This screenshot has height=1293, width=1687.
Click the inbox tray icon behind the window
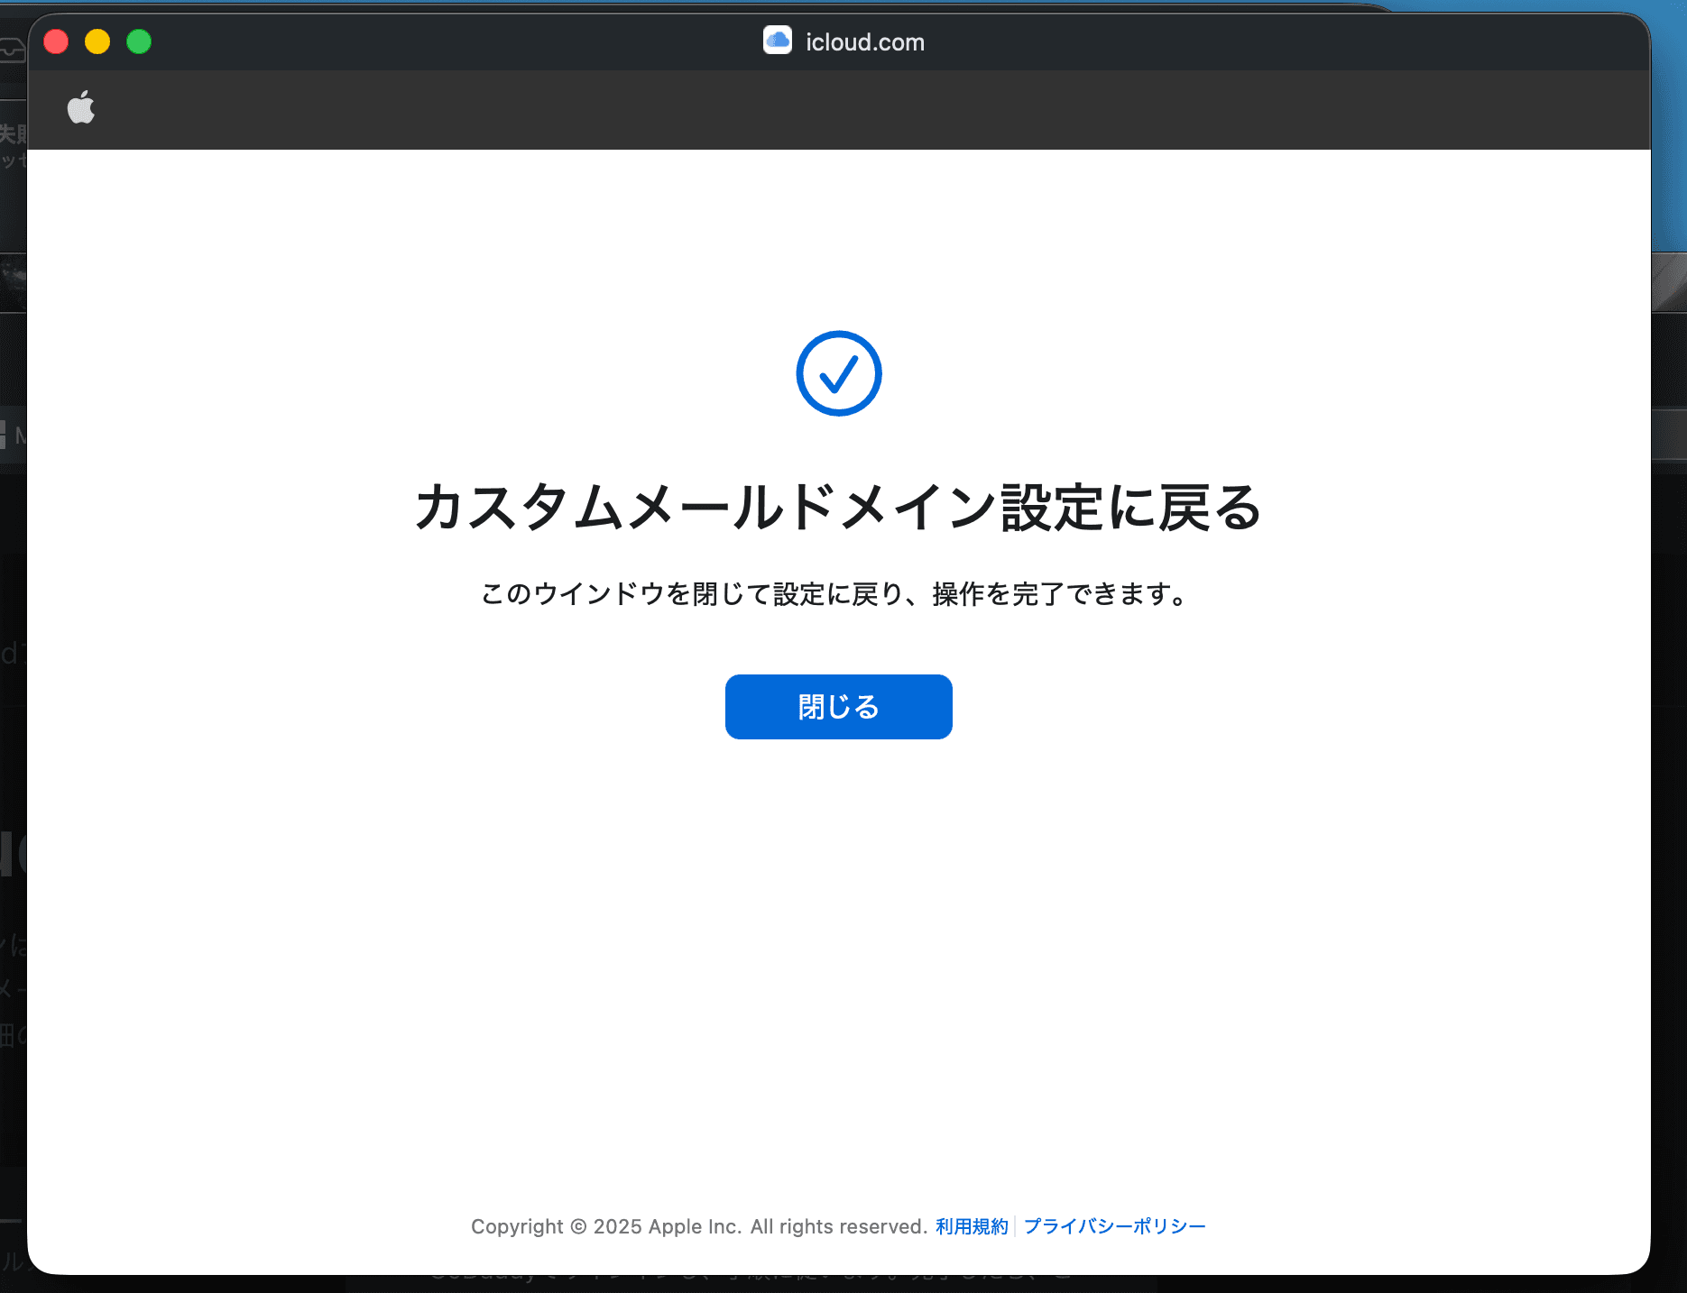point(12,50)
